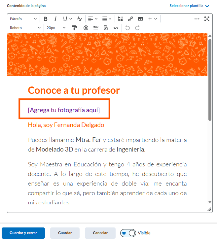Viewport: 217px width, 240px height.
Task: Apply italic formatting
Action: pyautogui.click(x=55, y=19)
